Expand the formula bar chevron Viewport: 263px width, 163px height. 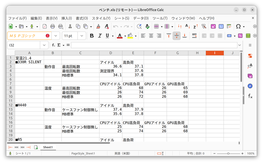(x=240, y=45)
